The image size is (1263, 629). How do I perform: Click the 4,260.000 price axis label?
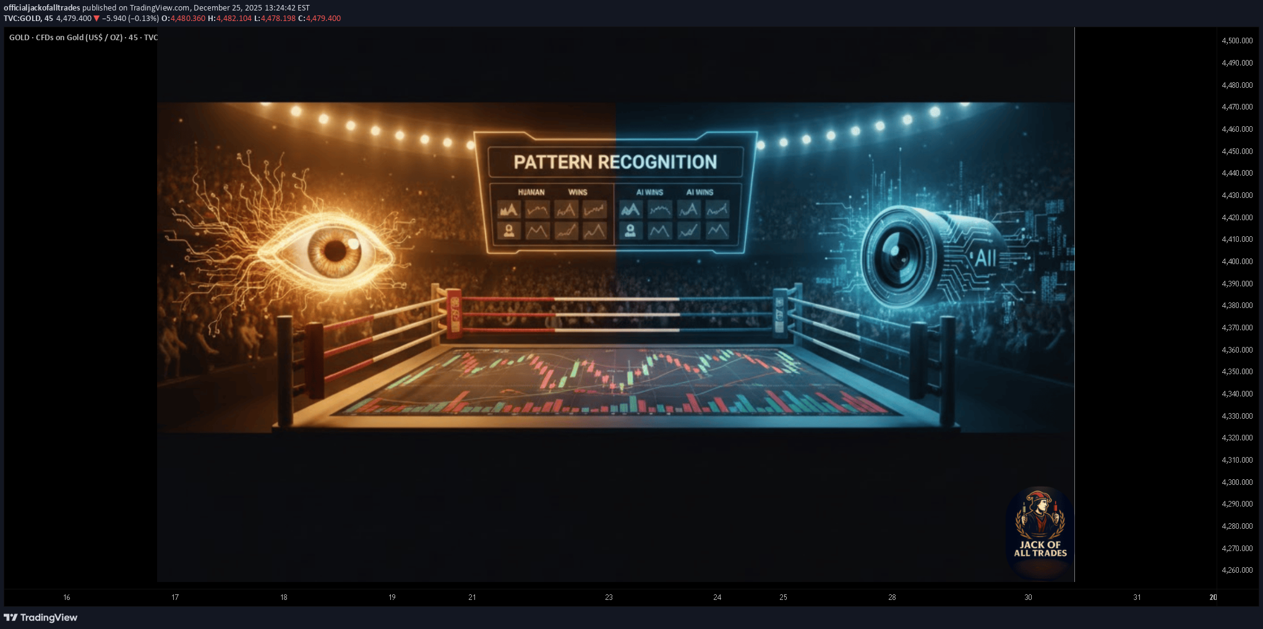tap(1237, 570)
